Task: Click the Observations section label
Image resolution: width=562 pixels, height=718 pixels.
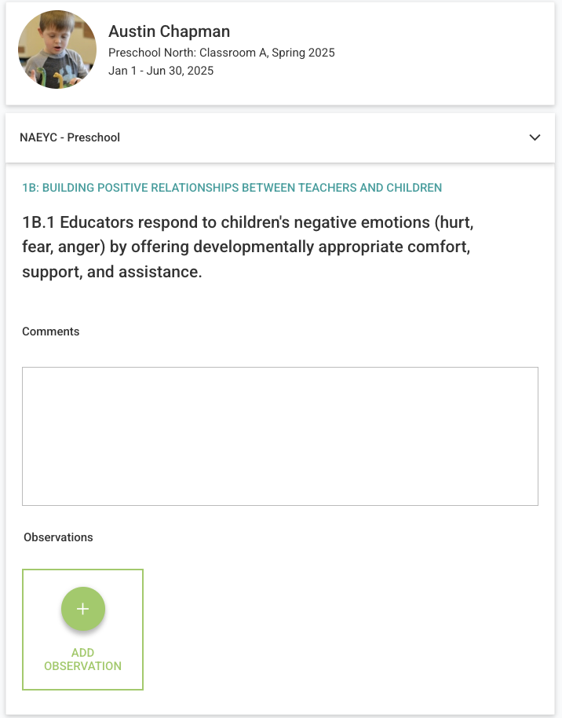Action: click(x=58, y=537)
